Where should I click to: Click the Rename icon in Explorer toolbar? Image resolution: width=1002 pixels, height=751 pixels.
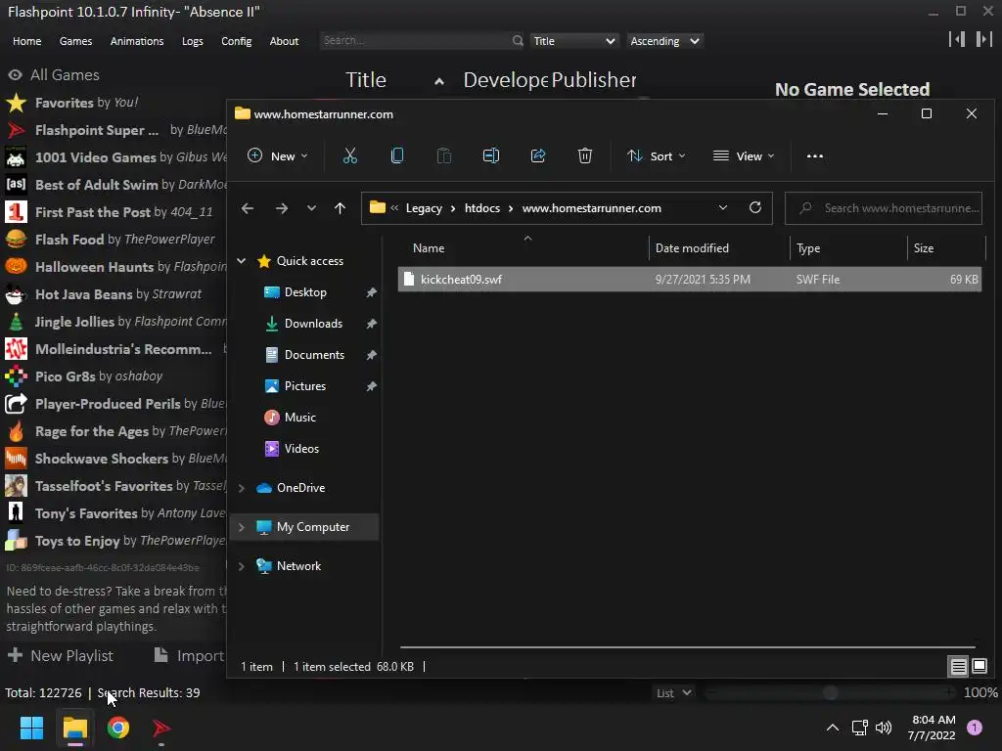click(491, 155)
